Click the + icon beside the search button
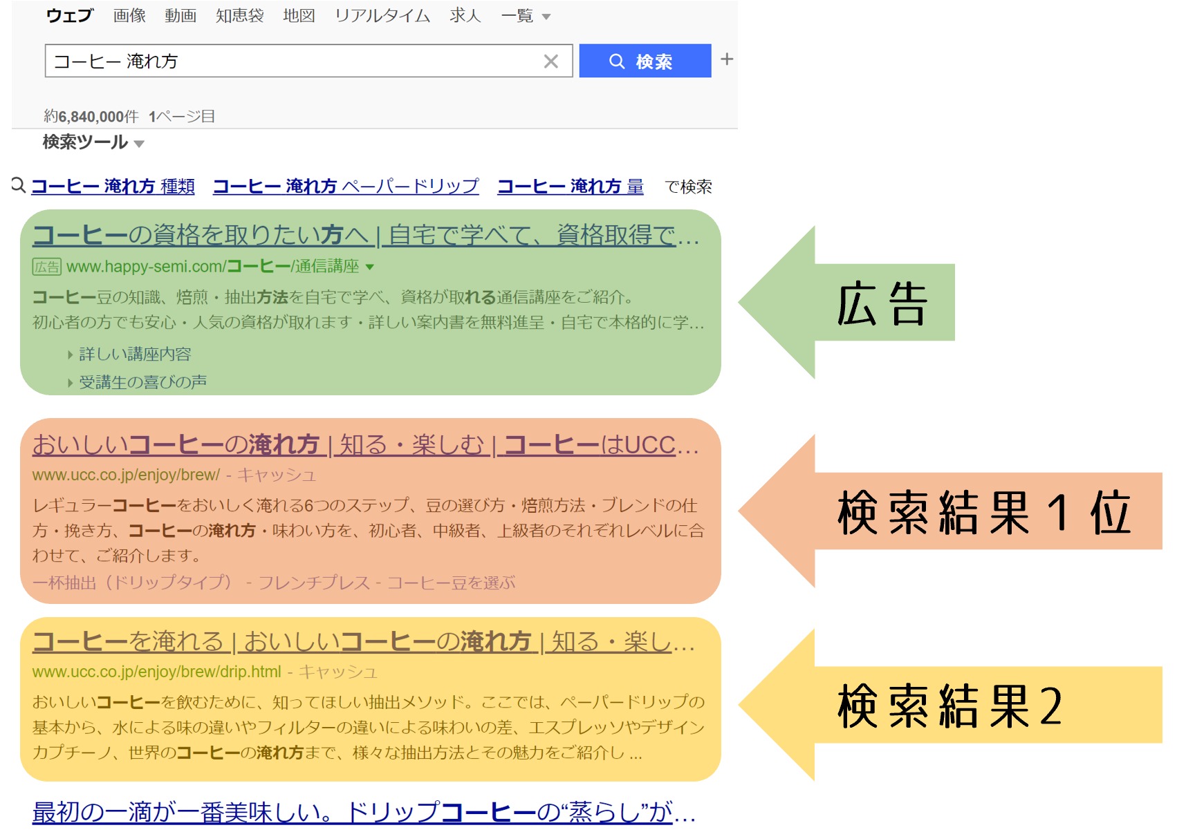 (x=727, y=59)
